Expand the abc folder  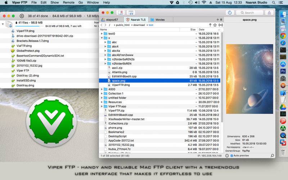click(105, 42)
